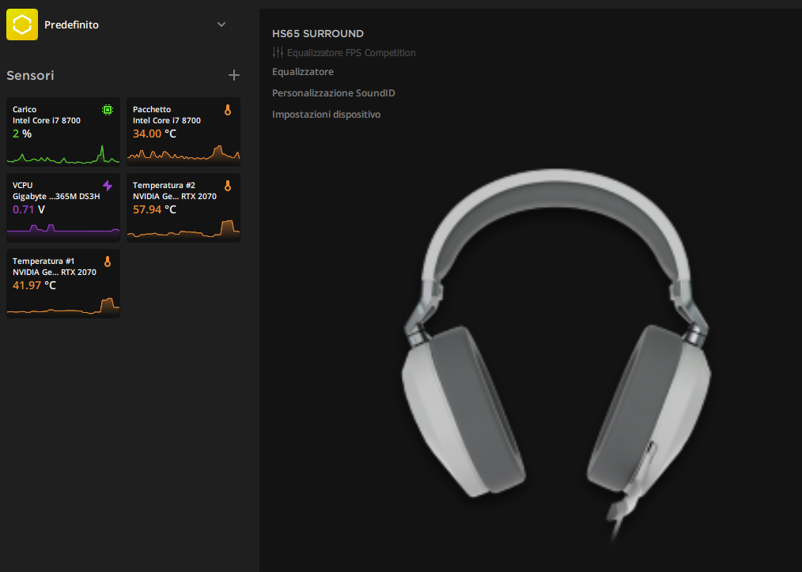Click the Temperatura #2 graph
This screenshot has width=802, height=572.
coord(183,231)
